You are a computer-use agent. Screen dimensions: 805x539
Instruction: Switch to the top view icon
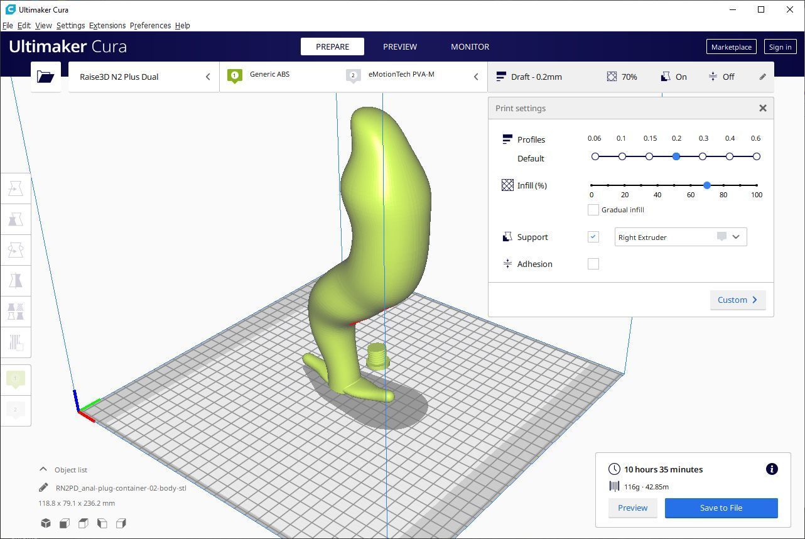83,523
